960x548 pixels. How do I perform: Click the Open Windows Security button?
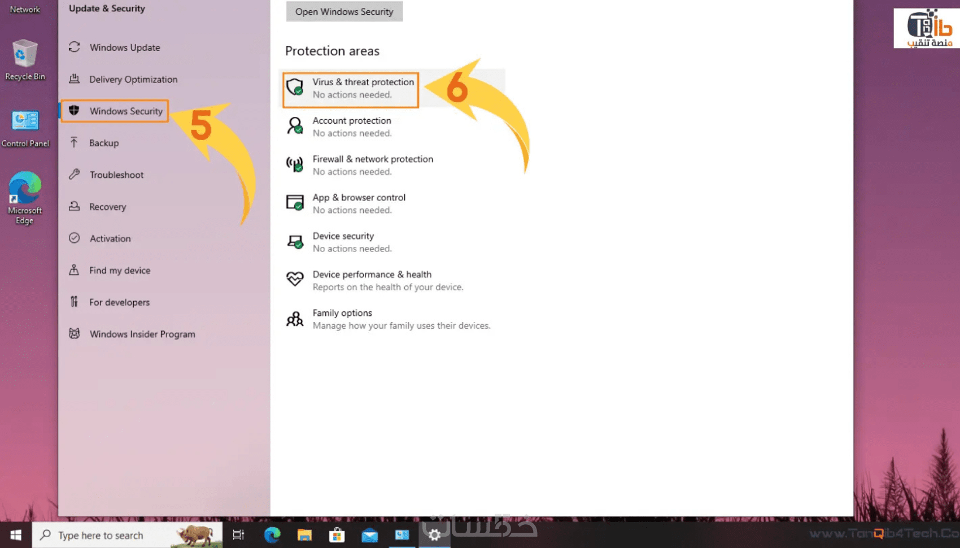(x=344, y=11)
